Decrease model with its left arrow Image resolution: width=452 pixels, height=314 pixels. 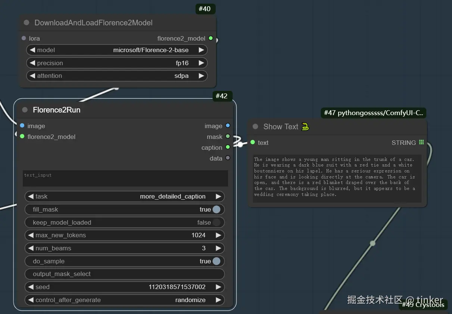(x=32, y=50)
